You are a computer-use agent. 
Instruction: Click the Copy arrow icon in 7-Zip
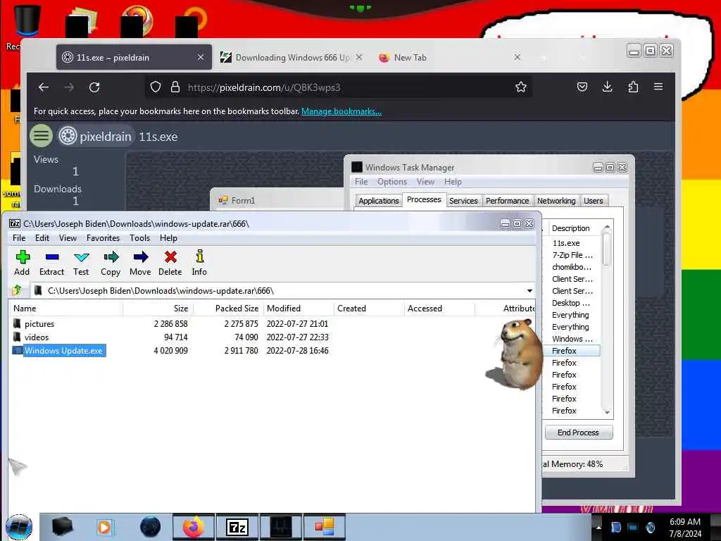tap(111, 256)
